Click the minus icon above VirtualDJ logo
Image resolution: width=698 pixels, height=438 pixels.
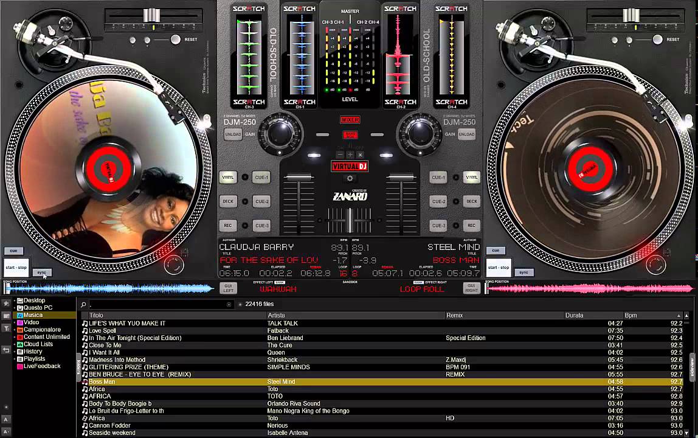pyautogui.click(x=340, y=155)
